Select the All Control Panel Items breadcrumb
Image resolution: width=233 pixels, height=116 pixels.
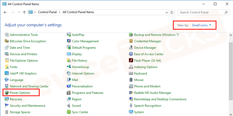point(78,12)
